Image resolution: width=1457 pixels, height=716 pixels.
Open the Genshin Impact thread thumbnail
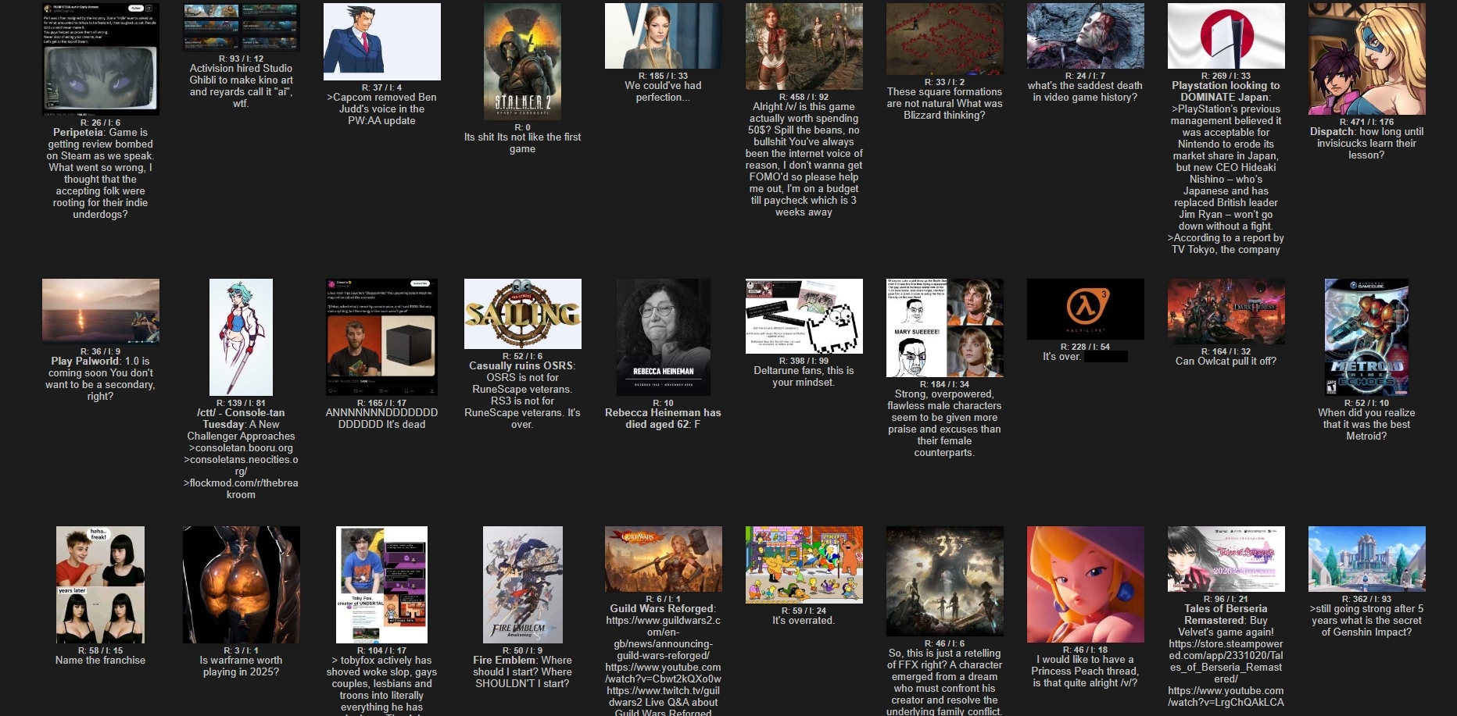pos(1367,559)
